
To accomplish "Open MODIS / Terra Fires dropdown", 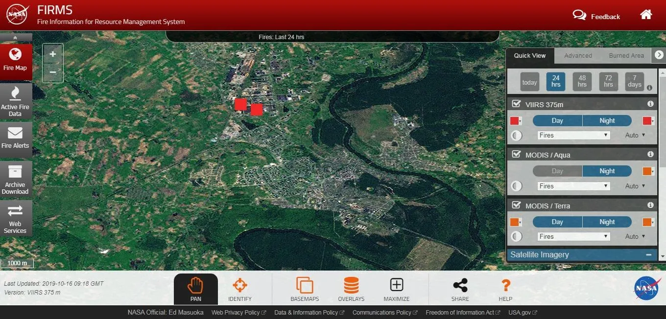I will [573, 236].
